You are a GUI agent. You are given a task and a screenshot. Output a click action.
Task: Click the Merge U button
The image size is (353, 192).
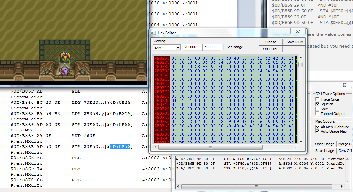tap(345, 144)
